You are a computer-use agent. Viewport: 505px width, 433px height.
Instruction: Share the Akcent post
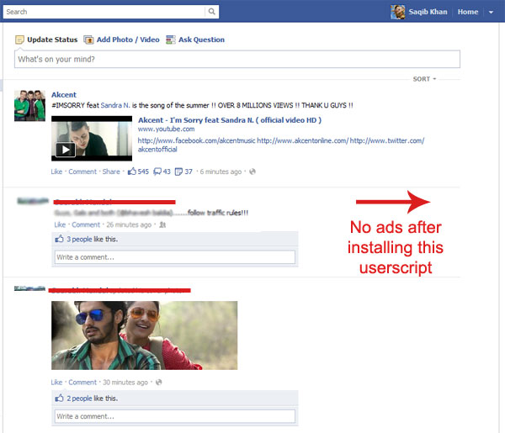point(111,172)
